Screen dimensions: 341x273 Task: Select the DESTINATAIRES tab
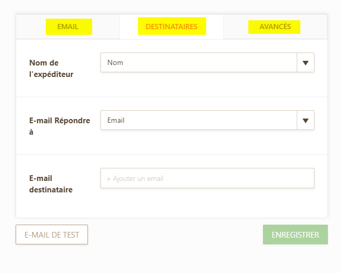171,27
